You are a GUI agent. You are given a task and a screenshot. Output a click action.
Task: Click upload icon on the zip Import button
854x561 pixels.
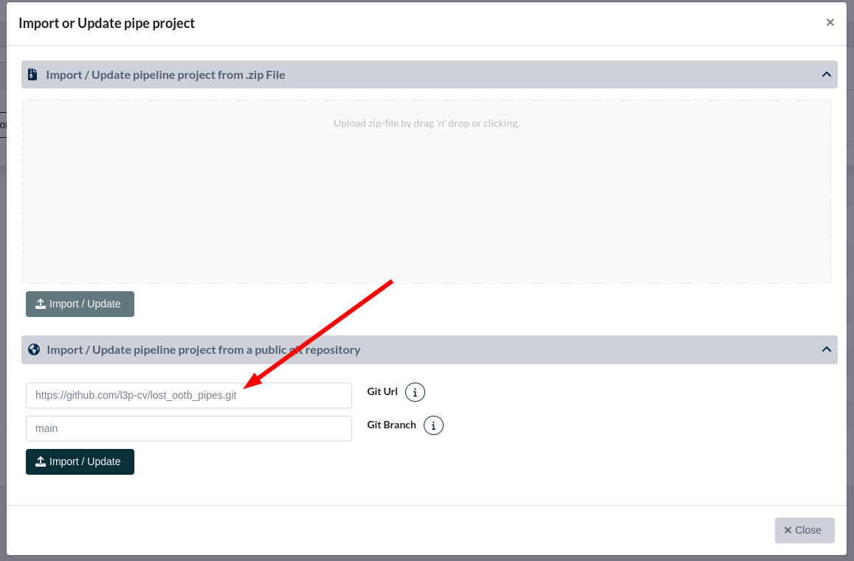click(41, 304)
